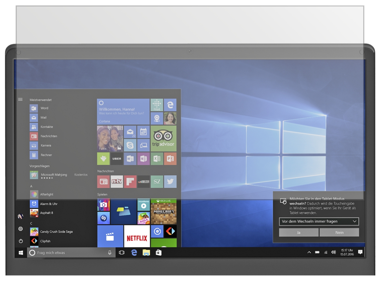Viewport: 386px width, 281px height.
Task: Show hidden icons in the system tray
Action: click(x=309, y=252)
